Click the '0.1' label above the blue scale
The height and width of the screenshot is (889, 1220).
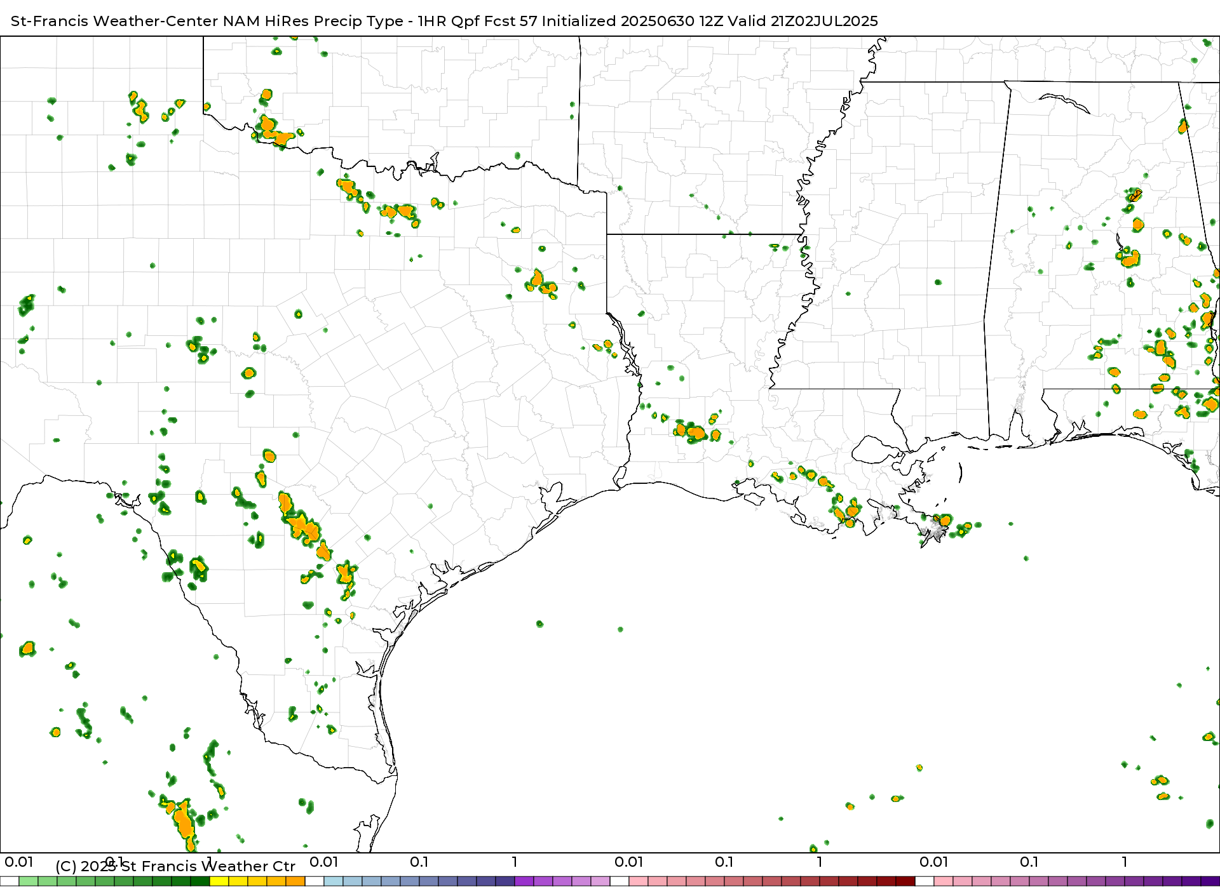click(x=419, y=862)
